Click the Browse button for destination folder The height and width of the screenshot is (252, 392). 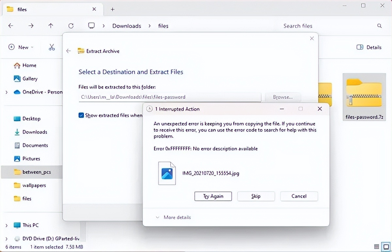coord(283,97)
